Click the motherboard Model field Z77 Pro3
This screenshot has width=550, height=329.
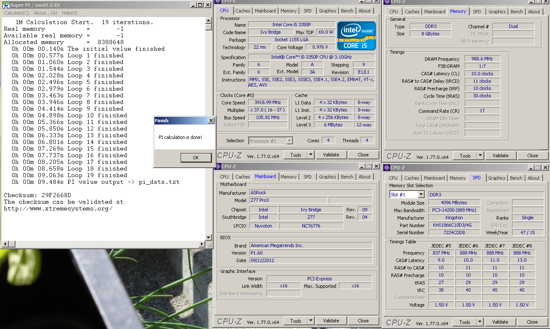288,200
